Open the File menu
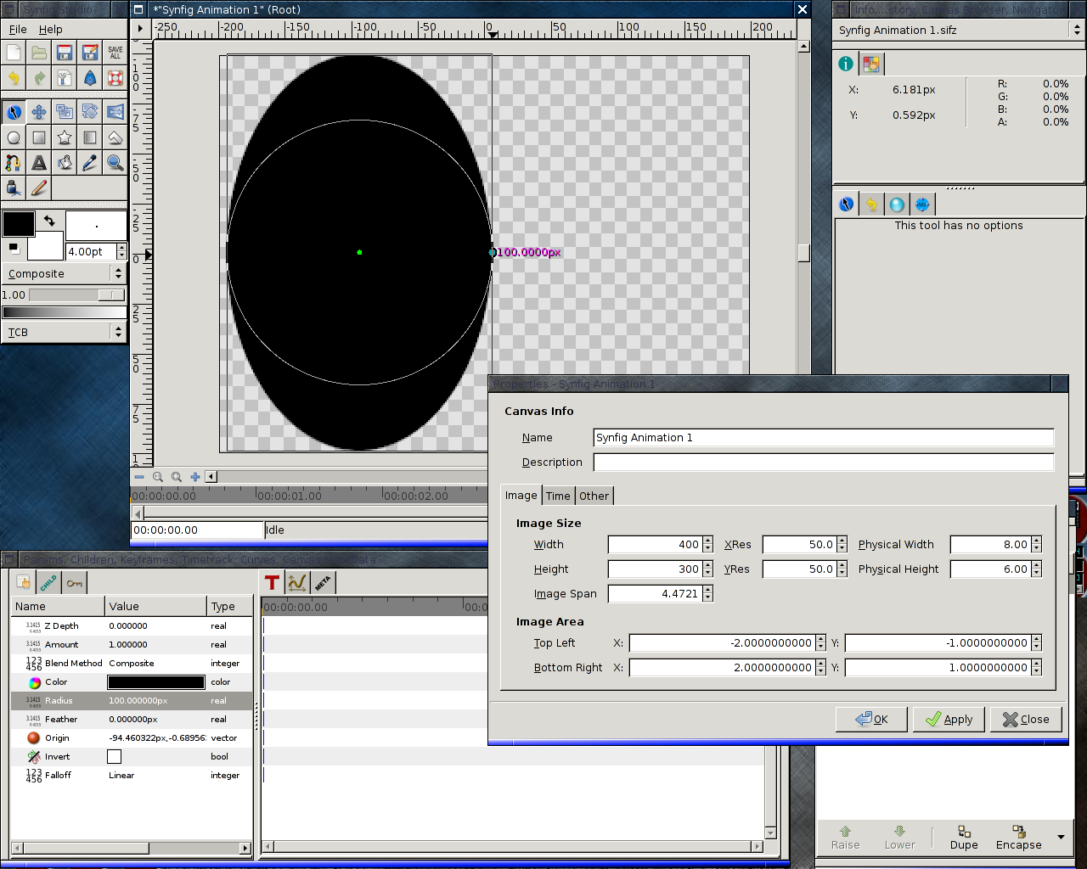The height and width of the screenshot is (869, 1087). 18,29
